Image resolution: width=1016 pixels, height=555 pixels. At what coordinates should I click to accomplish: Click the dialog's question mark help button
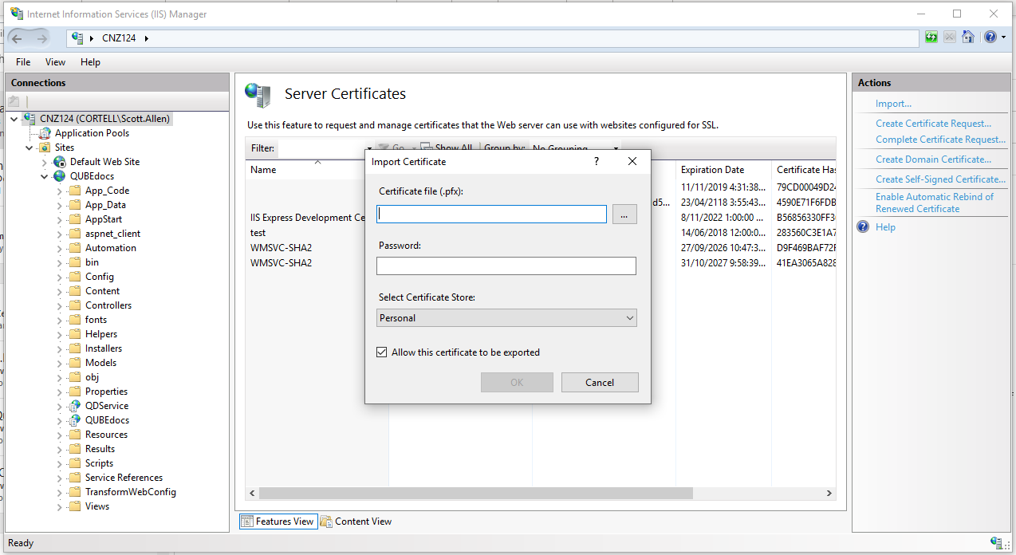click(597, 161)
